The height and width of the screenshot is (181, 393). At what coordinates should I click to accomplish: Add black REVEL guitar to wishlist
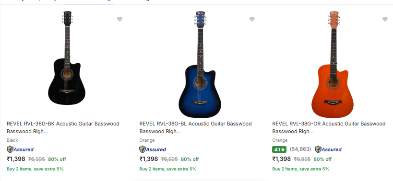(x=119, y=19)
